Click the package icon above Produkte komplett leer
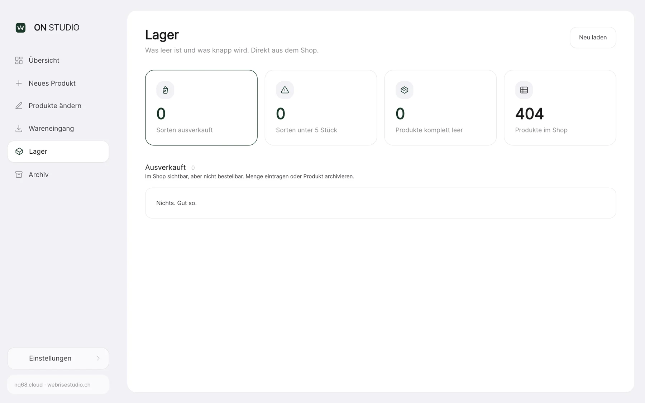This screenshot has height=403, width=645. click(x=404, y=90)
